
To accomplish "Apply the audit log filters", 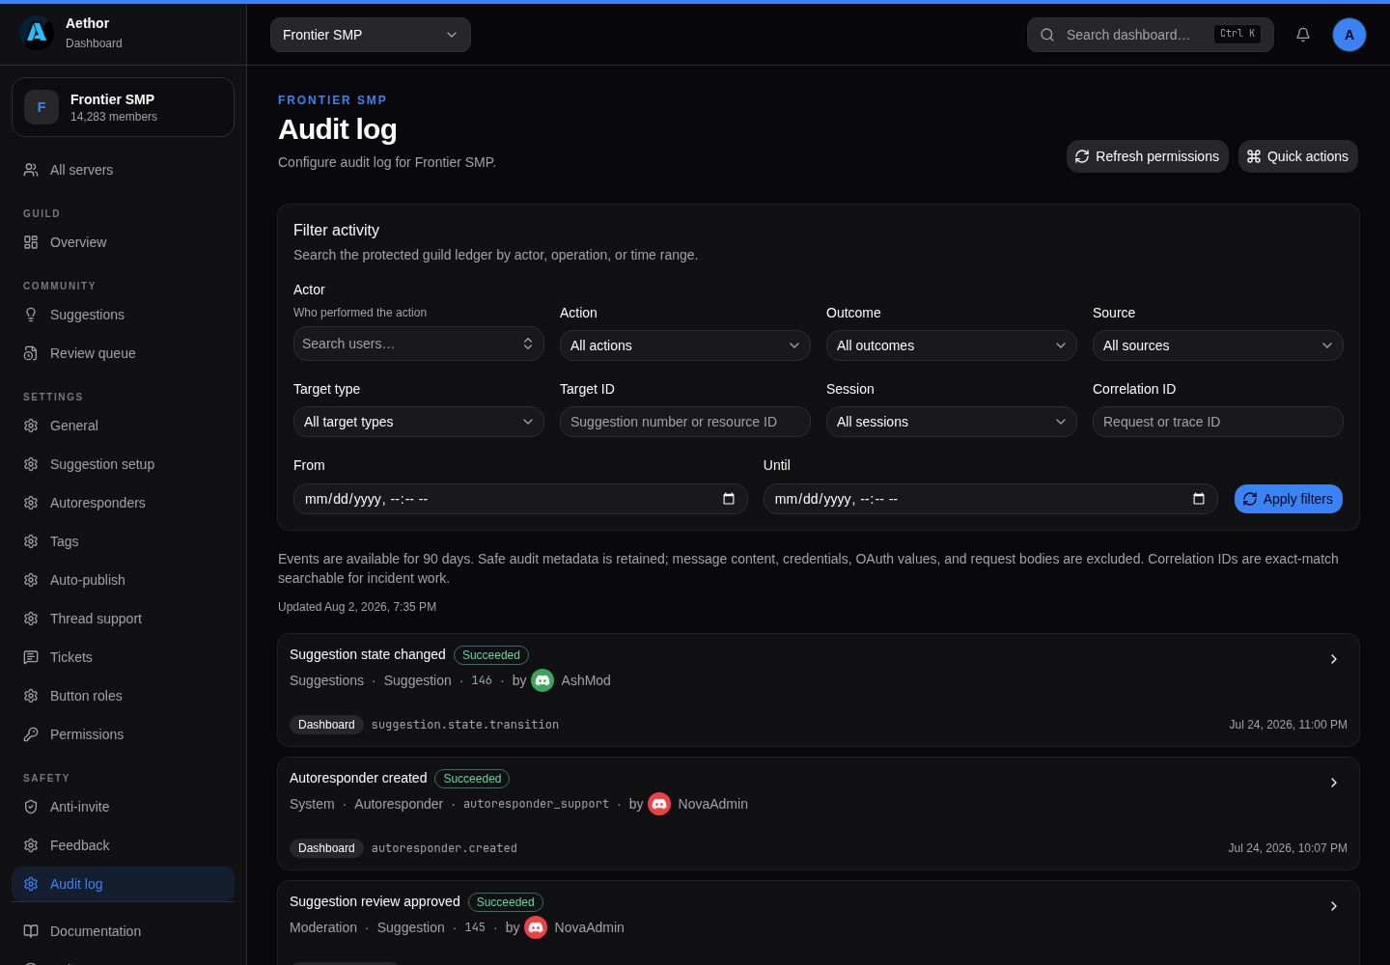I will [1289, 499].
